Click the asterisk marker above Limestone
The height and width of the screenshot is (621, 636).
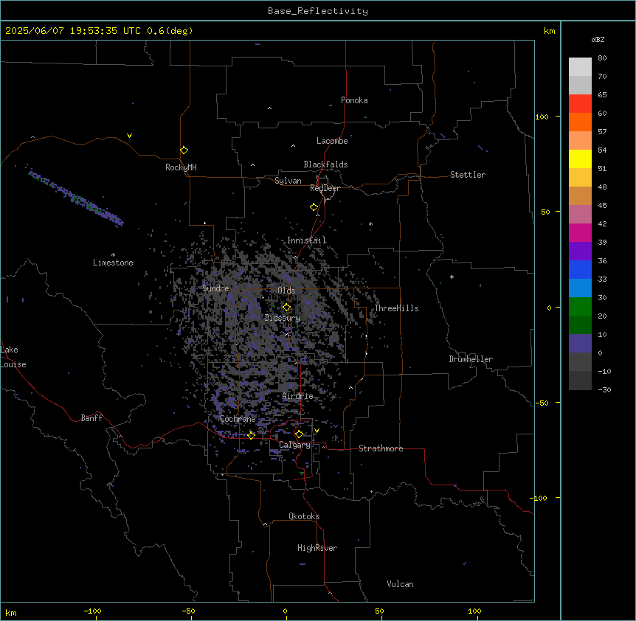pos(113,254)
